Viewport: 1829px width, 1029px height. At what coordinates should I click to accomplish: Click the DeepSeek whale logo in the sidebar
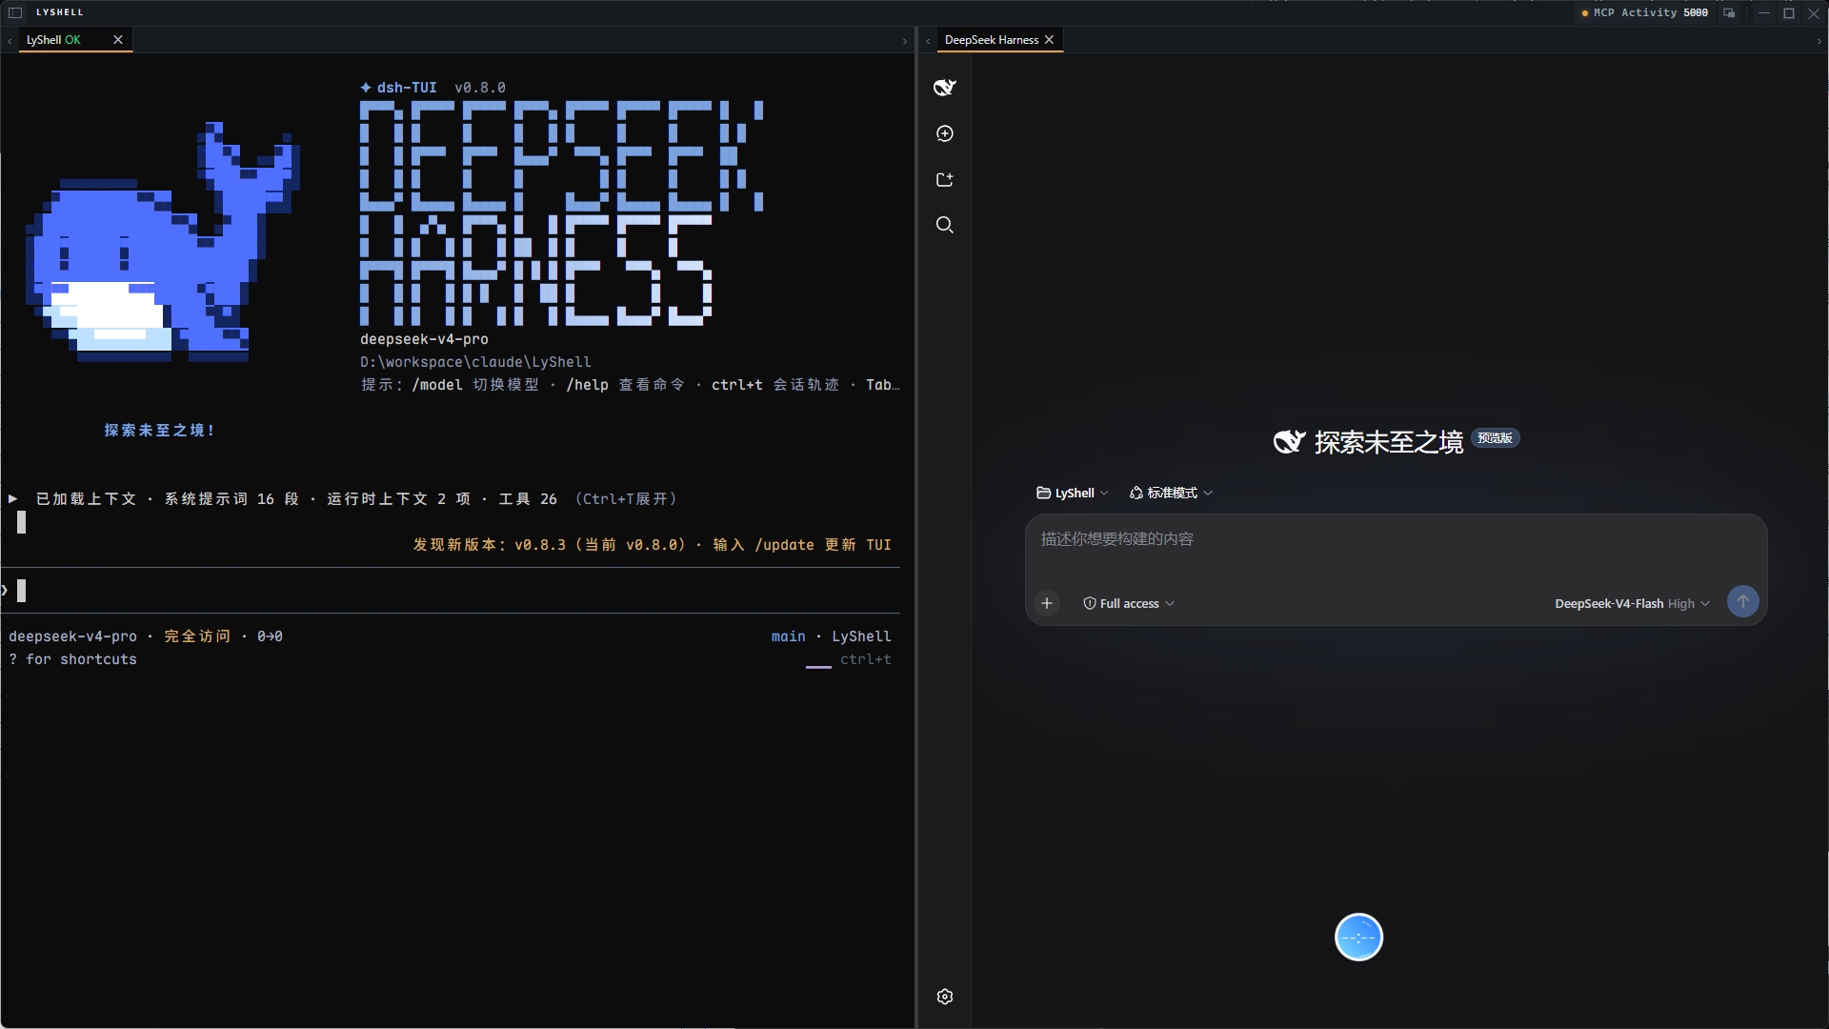[944, 88]
